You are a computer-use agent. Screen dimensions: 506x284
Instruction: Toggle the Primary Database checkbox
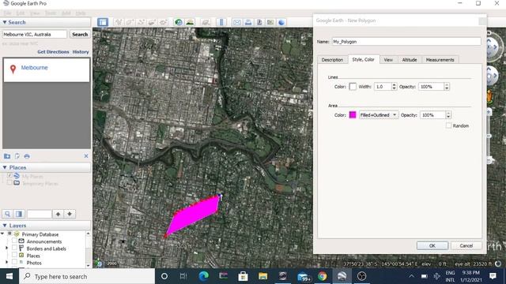[x=9, y=234]
